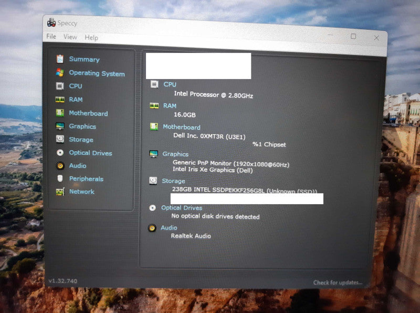Click the RAM stick icon in sidebar
The image size is (420, 313).
point(60,99)
